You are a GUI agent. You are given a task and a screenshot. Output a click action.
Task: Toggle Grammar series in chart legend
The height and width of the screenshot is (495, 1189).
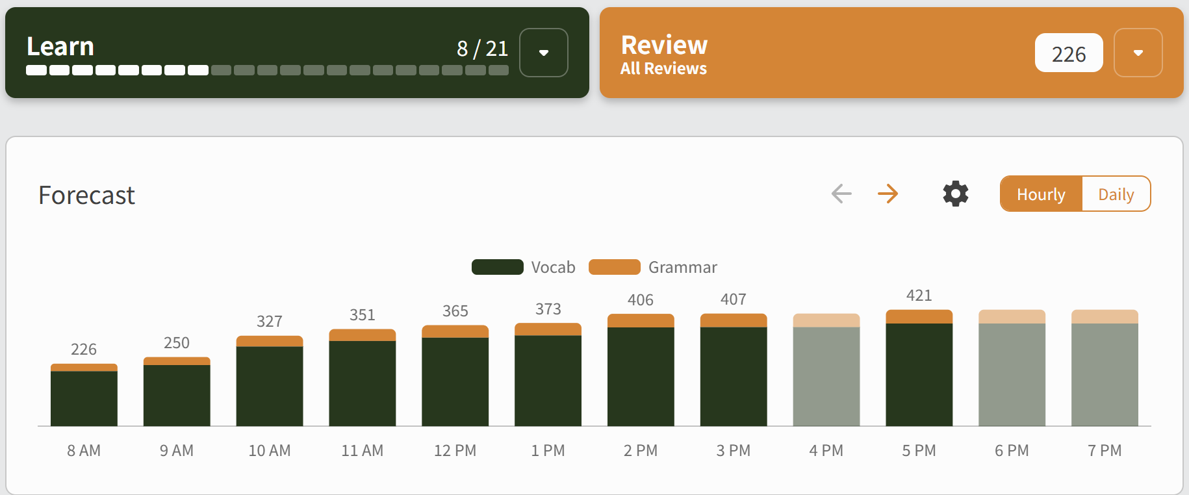click(652, 267)
